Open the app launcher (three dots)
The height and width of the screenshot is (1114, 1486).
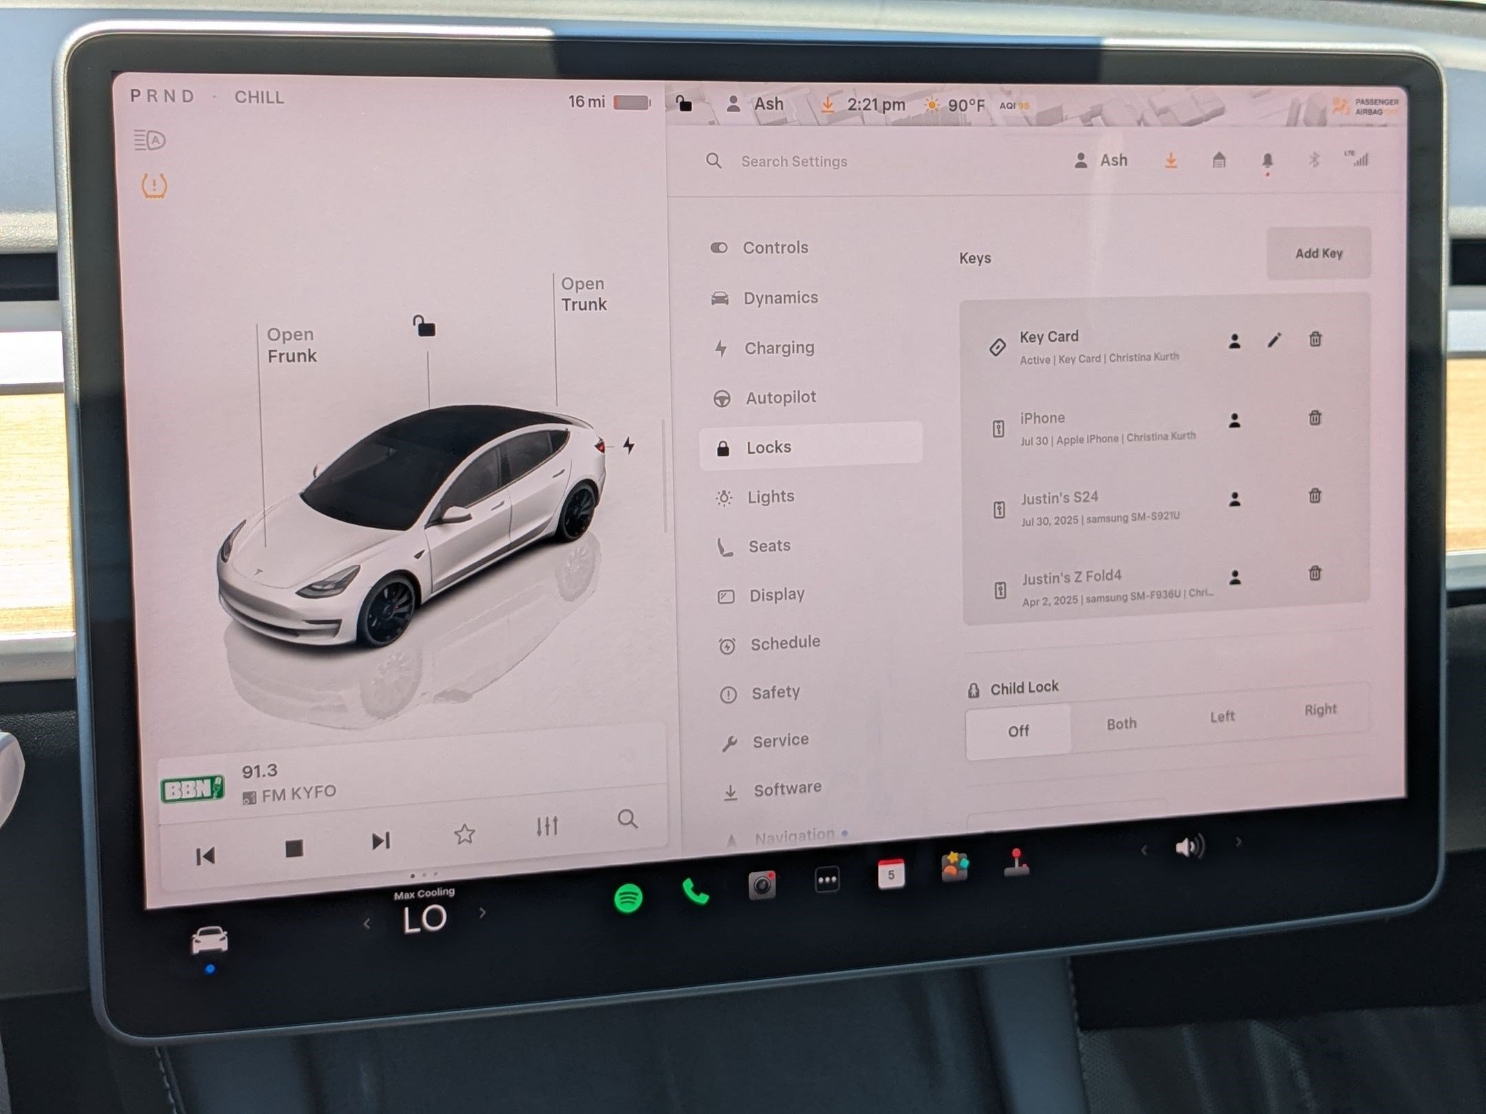[x=827, y=880]
